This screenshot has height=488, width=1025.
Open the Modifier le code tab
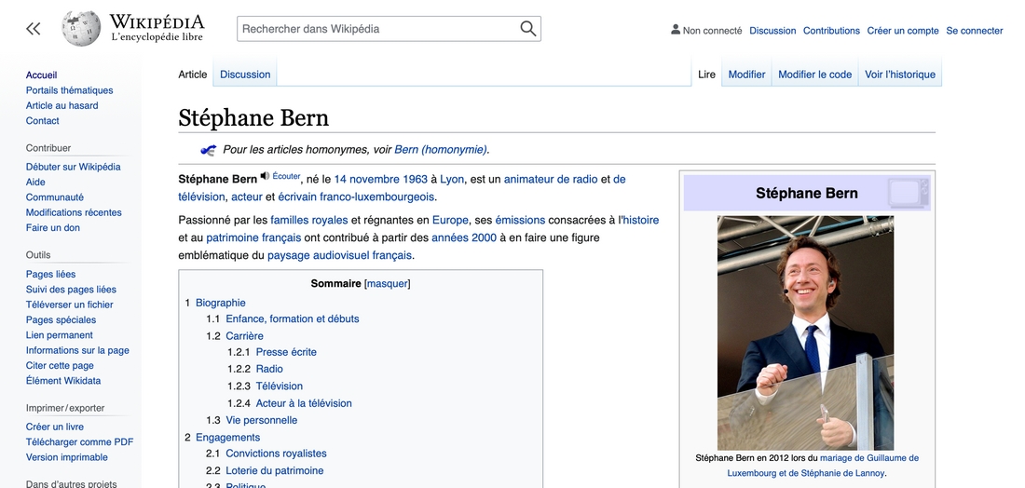814,75
